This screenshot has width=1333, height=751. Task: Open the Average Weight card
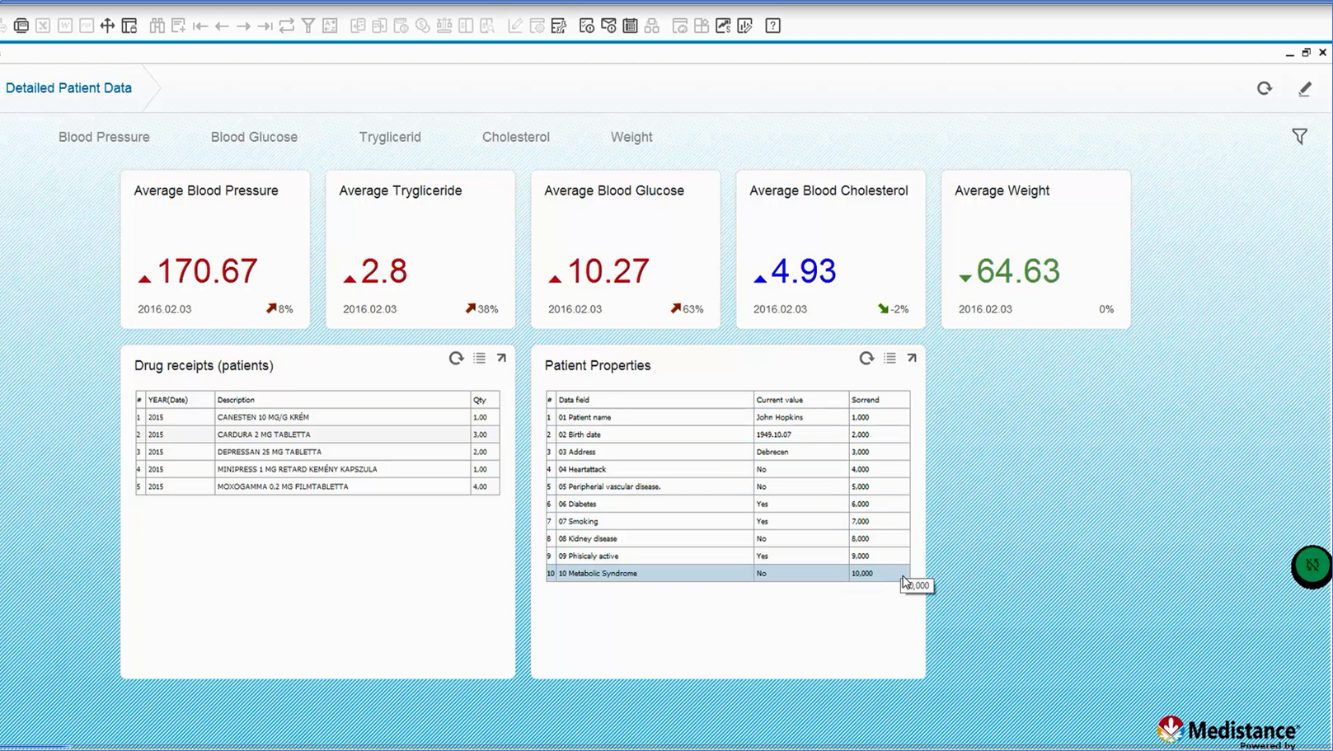pyautogui.click(x=1036, y=250)
